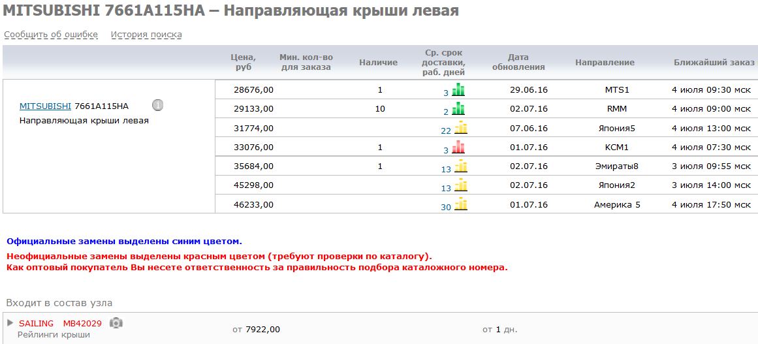
Task: Select the price 28676,00
Action: (253, 90)
